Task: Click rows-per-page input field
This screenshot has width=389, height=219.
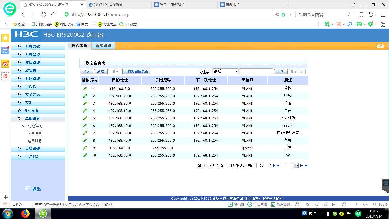Action: click(261, 165)
